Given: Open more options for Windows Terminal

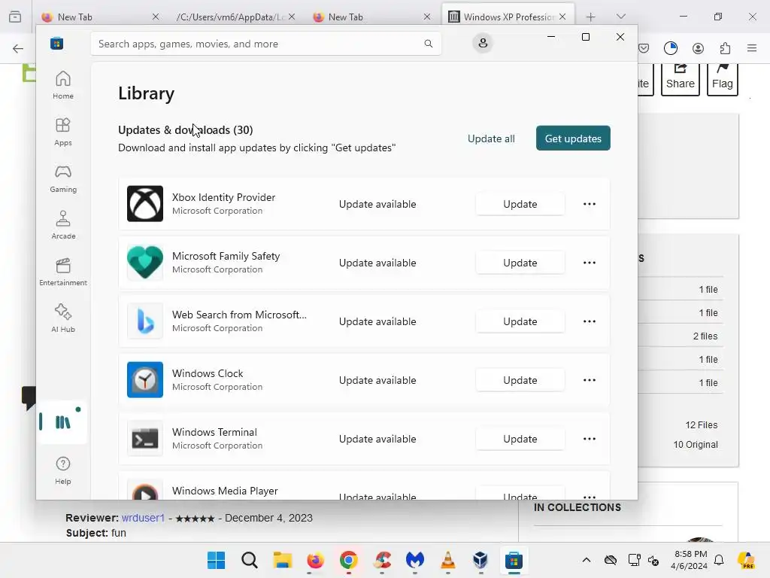Looking at the screenshot, I should [590, 439].
